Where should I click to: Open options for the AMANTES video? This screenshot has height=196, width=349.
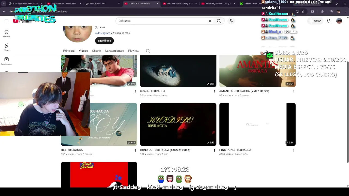294,92
